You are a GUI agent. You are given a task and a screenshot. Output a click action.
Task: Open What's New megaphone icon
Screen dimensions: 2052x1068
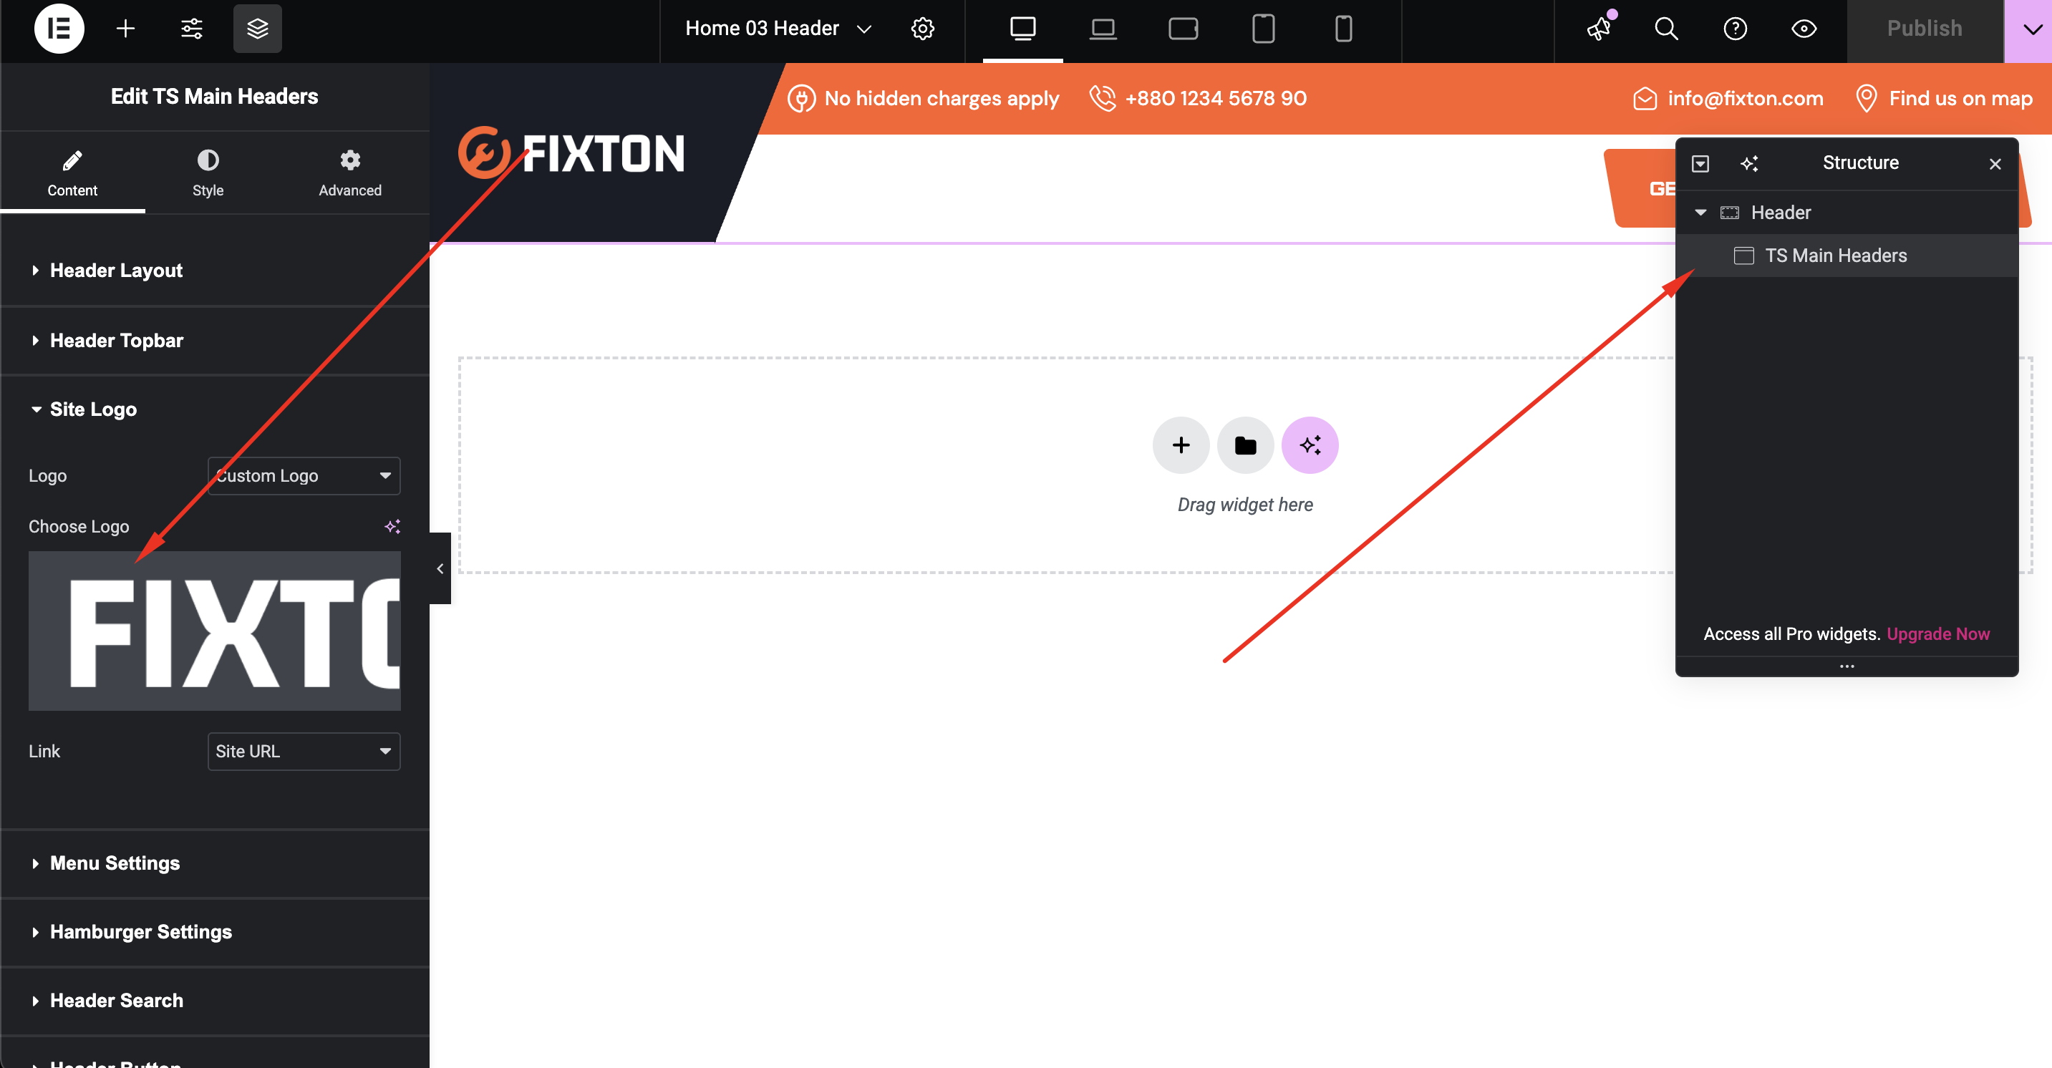1598,29
